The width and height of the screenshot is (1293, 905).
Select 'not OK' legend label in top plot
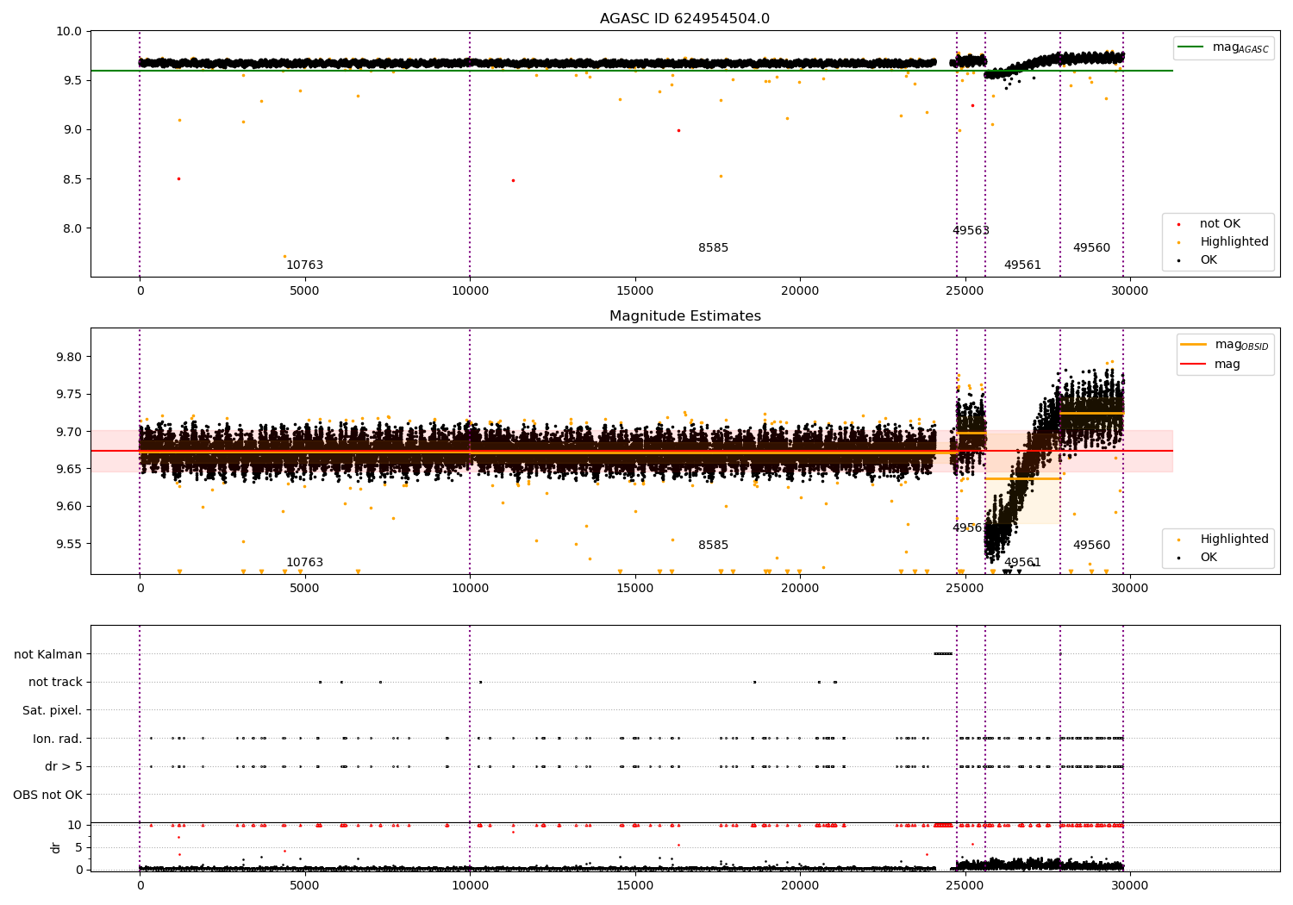(x=1220, y=224)
